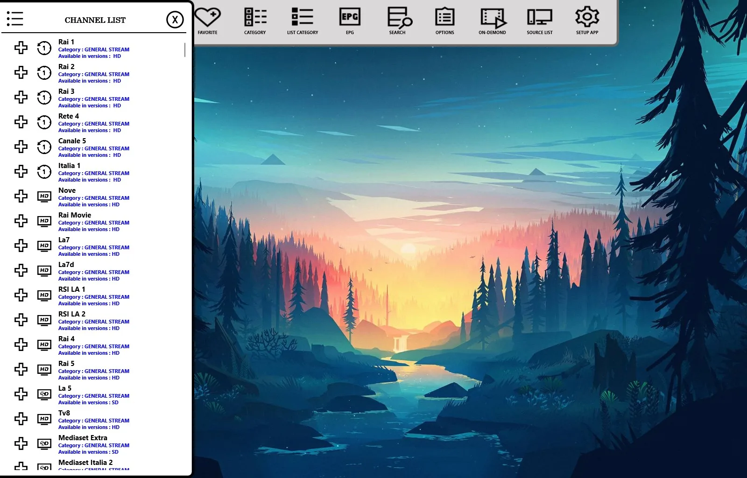This screenshot has height=478, width=747.
Task: Select the Rai 2 channel name
Action: click(x=66, y=67)
